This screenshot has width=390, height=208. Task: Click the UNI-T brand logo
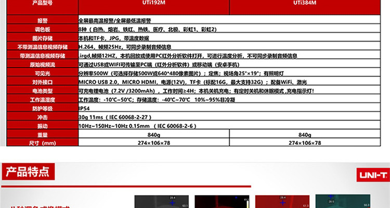coord(373,175)
